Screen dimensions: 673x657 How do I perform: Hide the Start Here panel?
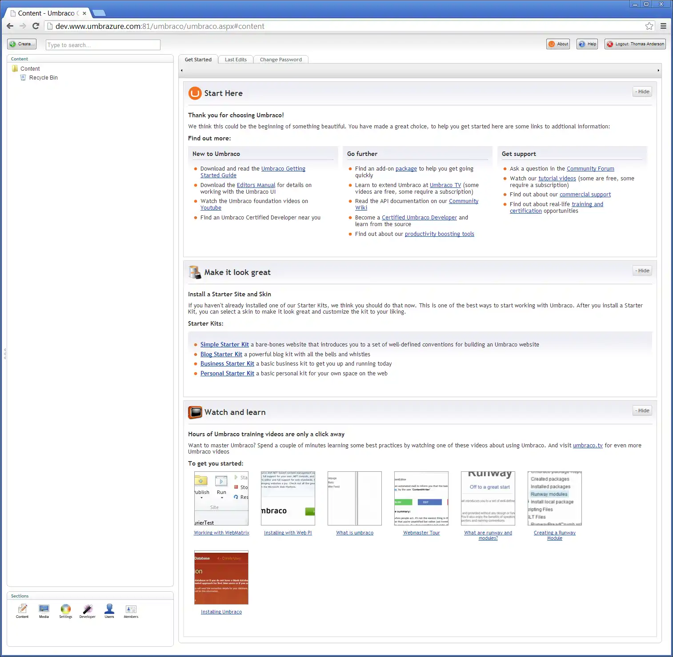(642, 92)
